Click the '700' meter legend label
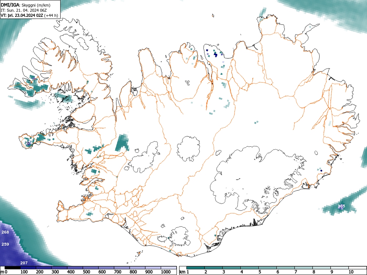 (x=118, y=272)
